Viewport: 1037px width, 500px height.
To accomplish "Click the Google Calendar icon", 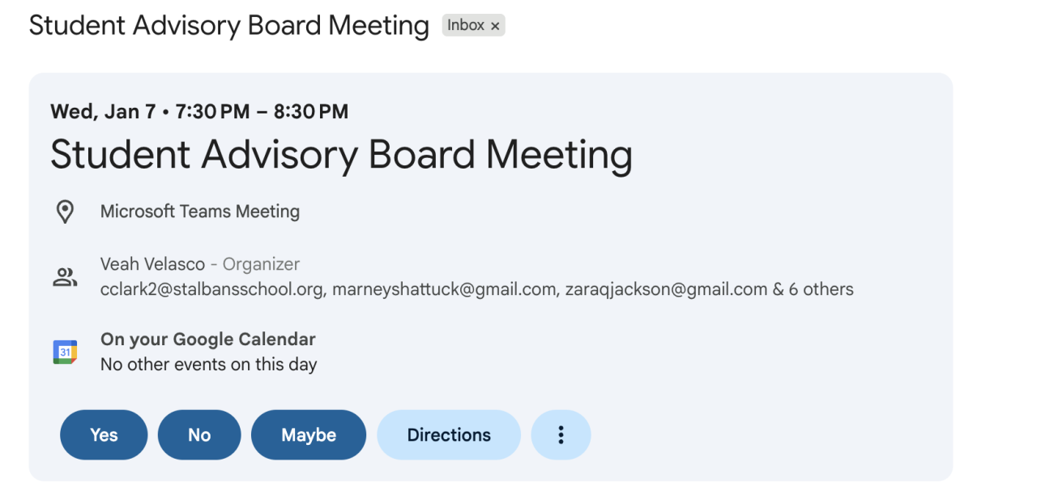I will coord(65,352).
